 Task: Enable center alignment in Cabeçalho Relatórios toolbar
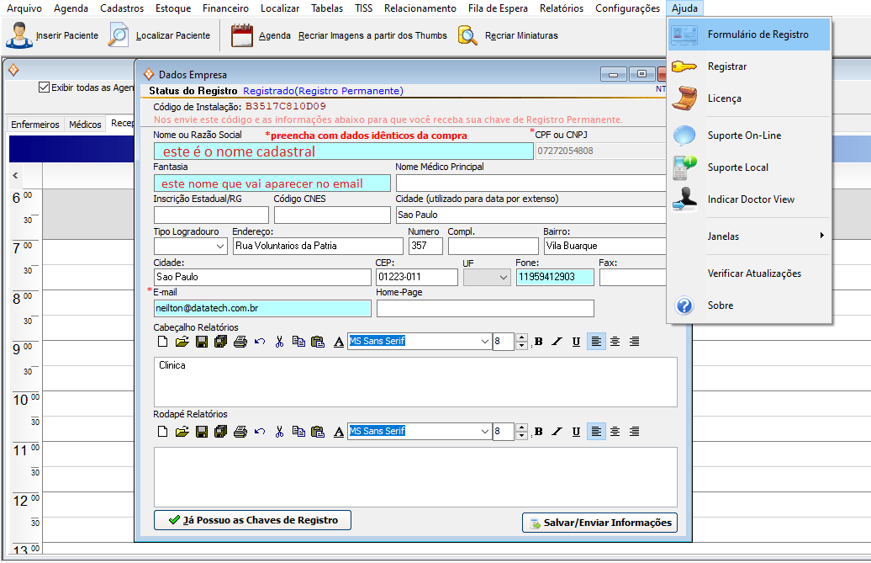coord(615,342)
